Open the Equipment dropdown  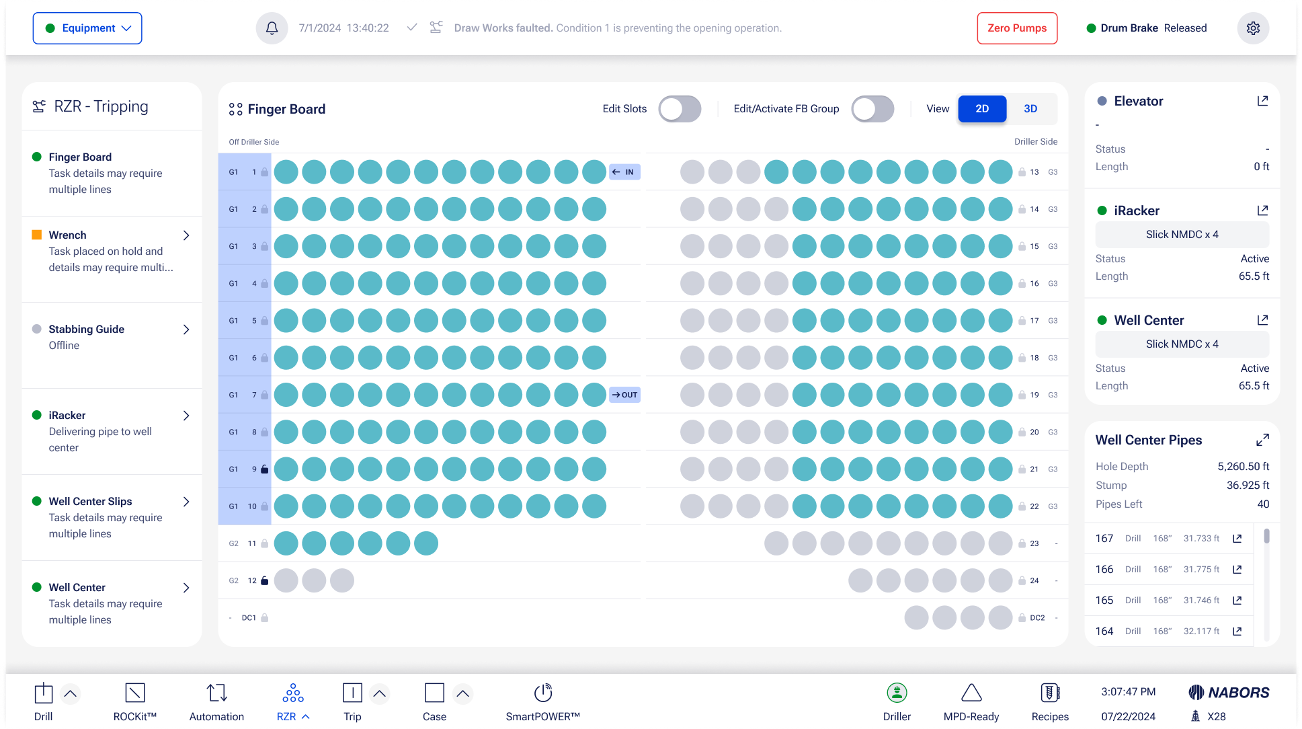[87, 28]
